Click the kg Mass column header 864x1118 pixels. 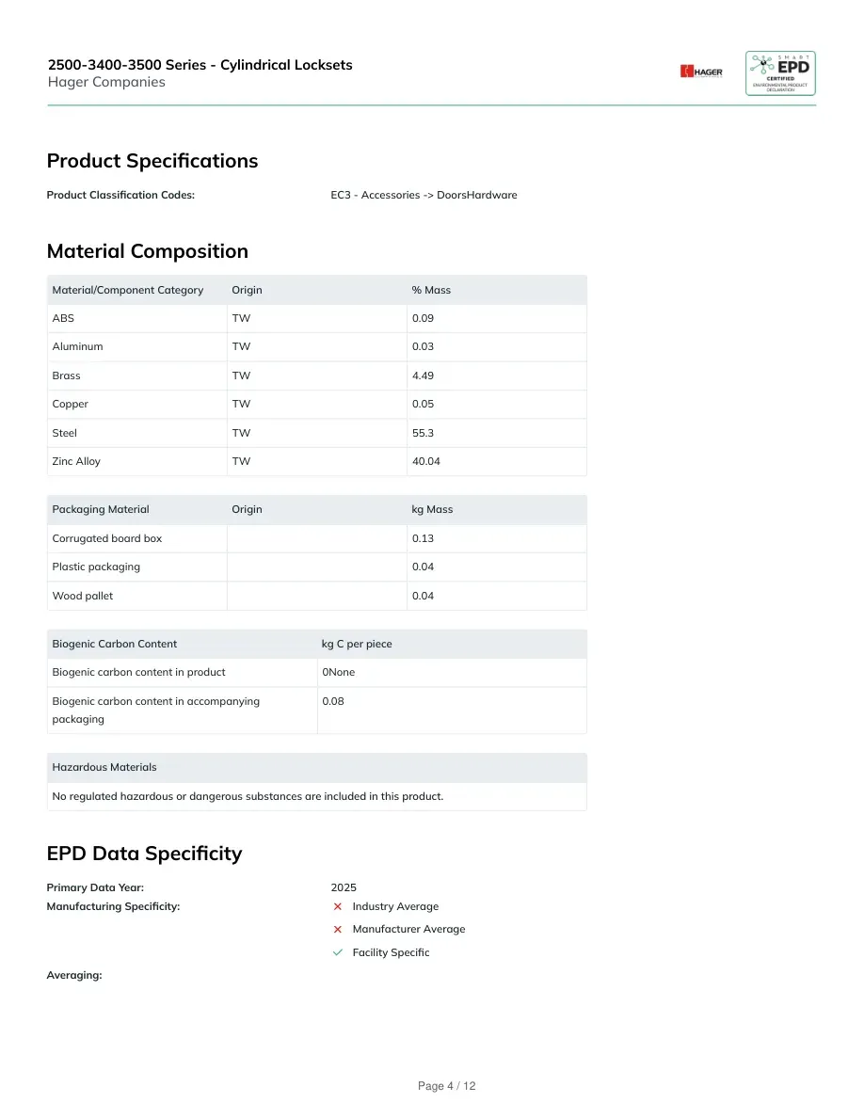(432, 509)
